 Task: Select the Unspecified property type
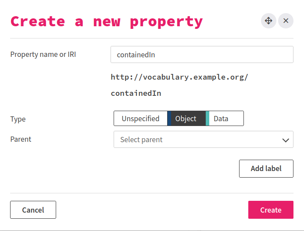(140, 119)
